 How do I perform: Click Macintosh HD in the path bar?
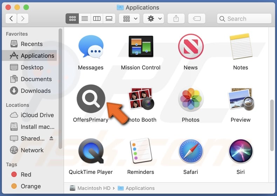click(x=90, y=188)
